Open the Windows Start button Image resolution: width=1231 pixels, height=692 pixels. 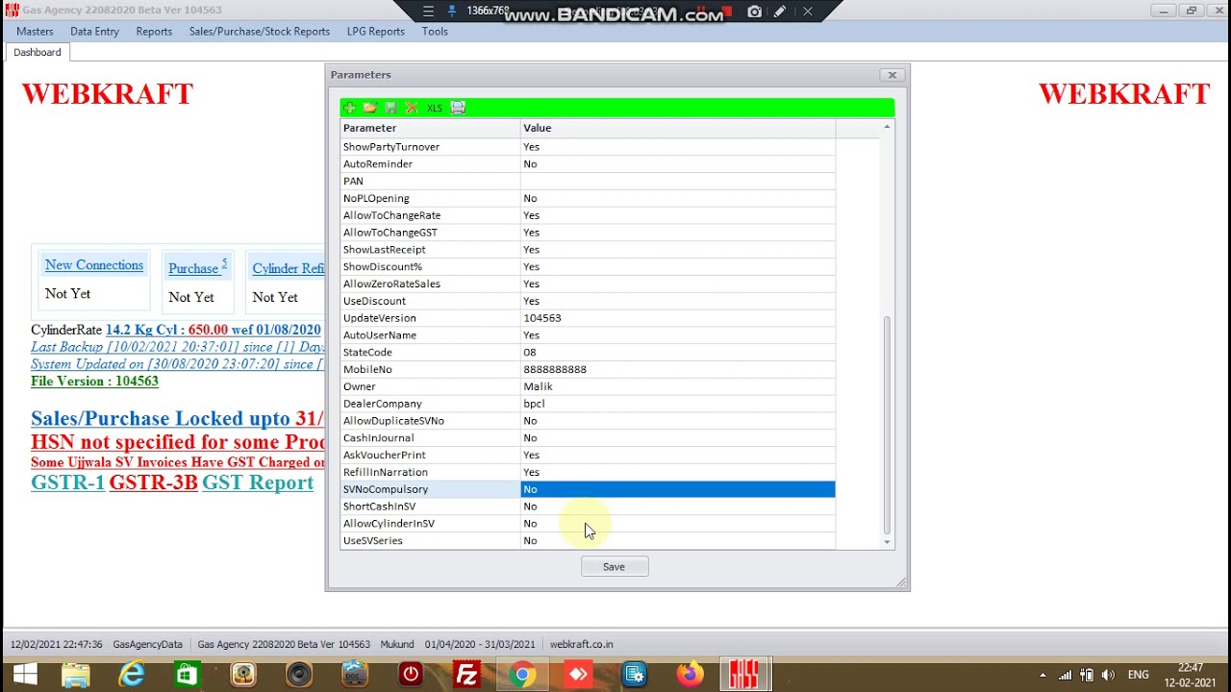(25, 675)
